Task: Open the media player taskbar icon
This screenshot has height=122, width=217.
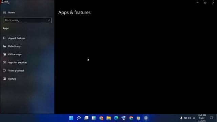Action: point(138,118)
